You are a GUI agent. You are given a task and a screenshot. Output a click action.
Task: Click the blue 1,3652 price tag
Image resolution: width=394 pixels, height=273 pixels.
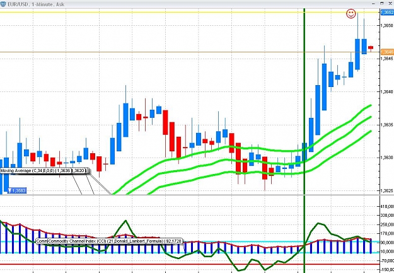pos(387,13)
